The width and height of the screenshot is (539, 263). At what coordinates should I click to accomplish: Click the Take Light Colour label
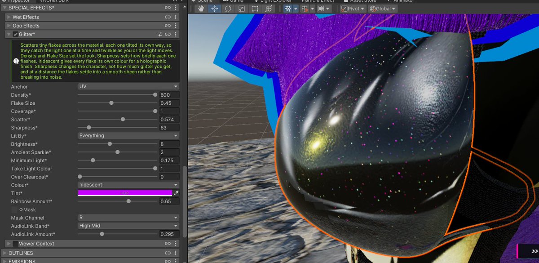(x=31, y=169)
